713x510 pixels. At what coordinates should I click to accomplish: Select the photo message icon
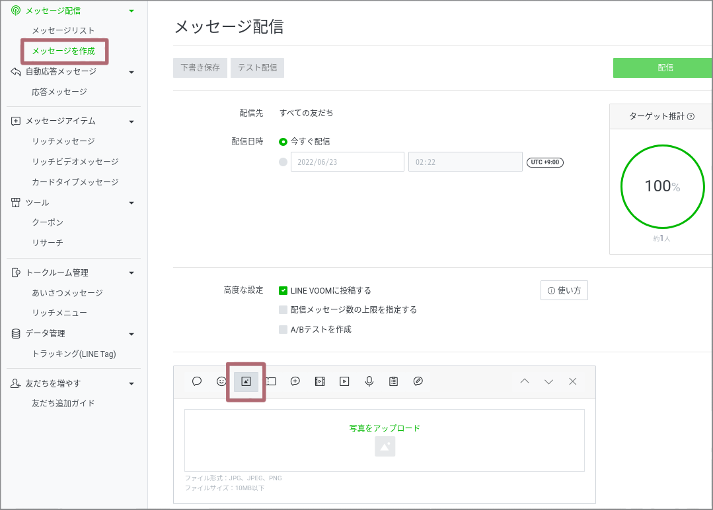(246, 381)
